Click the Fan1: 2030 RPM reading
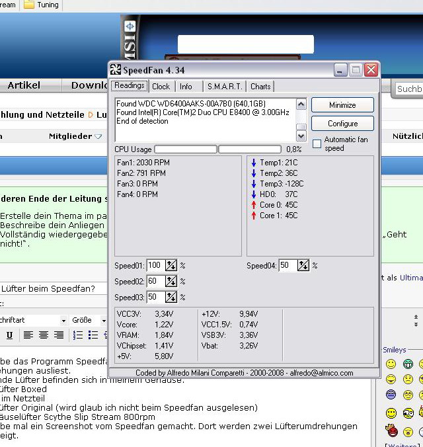This screenshot has height=447, width=423. pyautogui.click(x=143, y=163)
